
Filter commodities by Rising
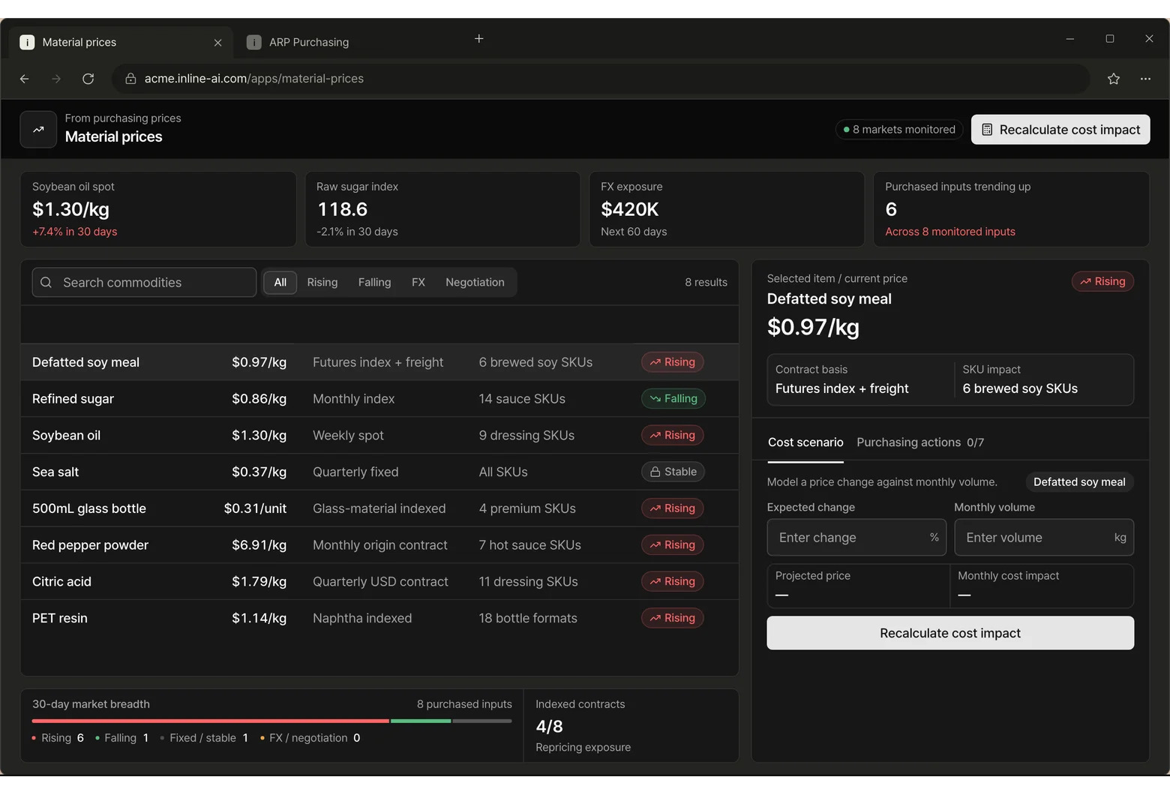tap(322, 283)
